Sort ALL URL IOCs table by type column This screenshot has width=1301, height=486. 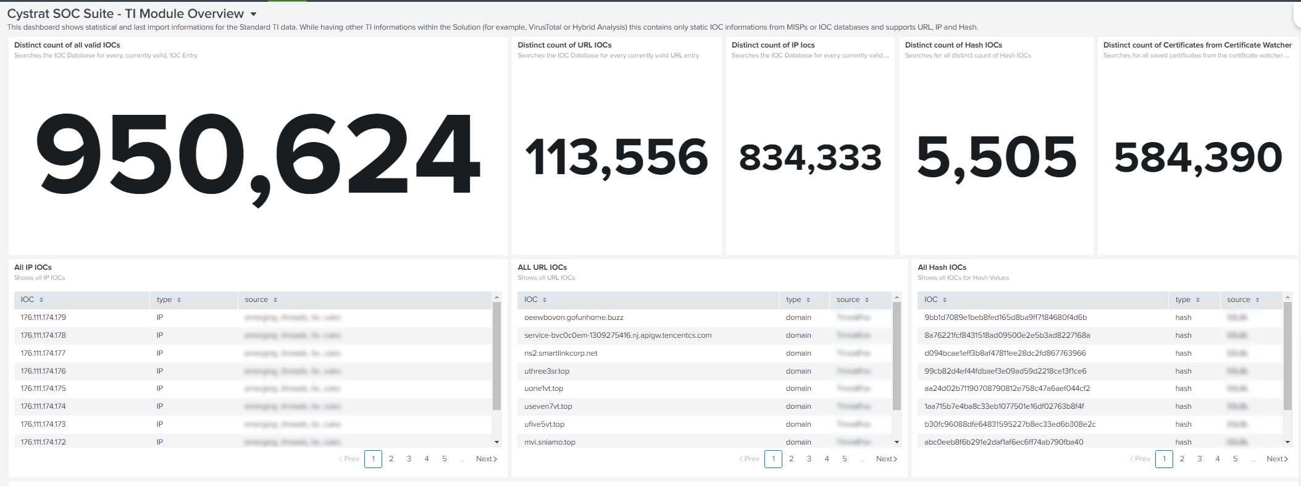click(x=798, y=300)
